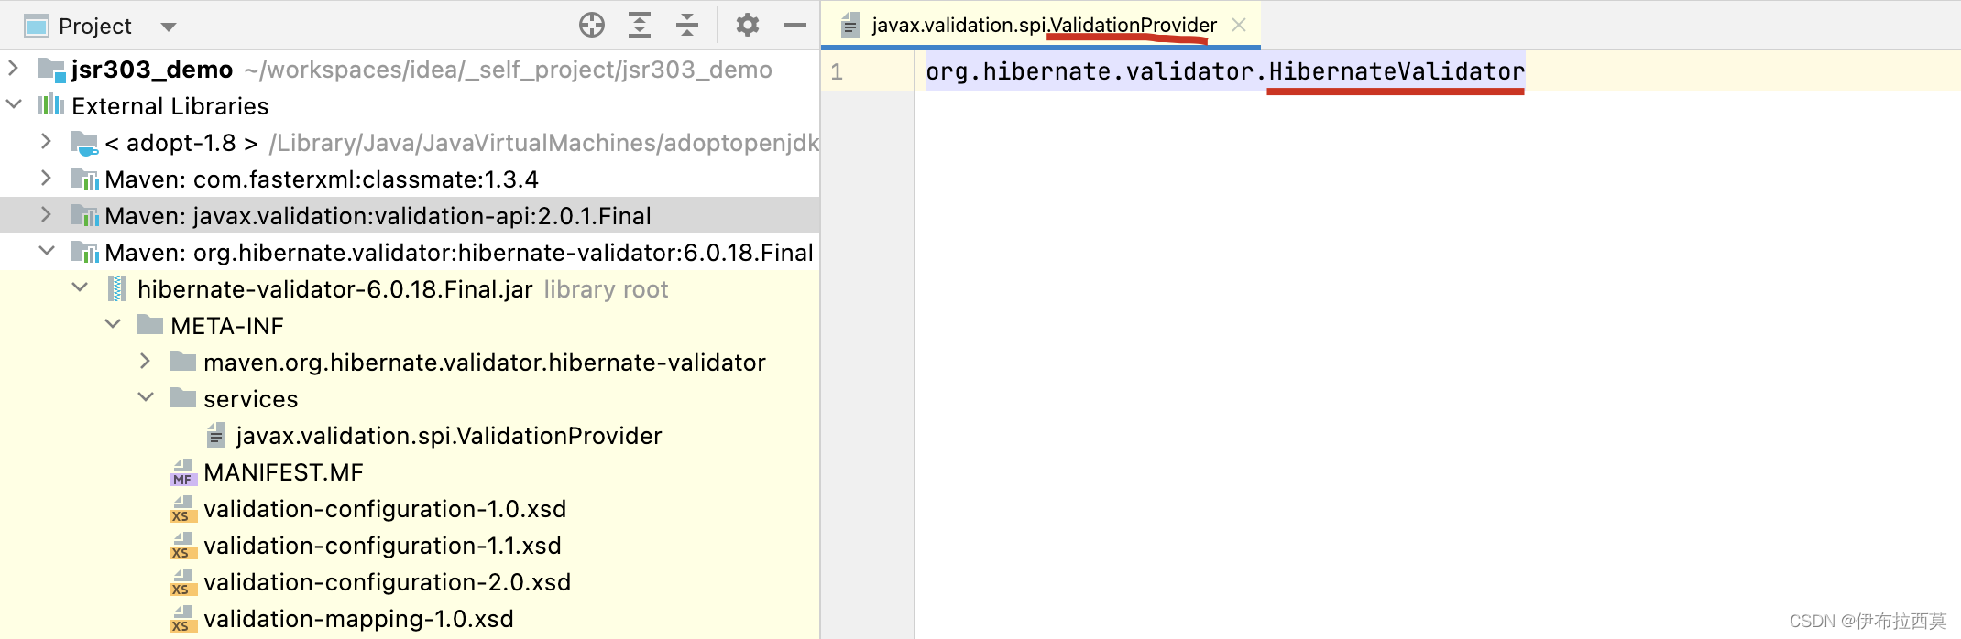This screenshot has width=1961, height=639.
Task: Open javax.validation.spi.ValidationProvider file in tree
Action: 410,435
